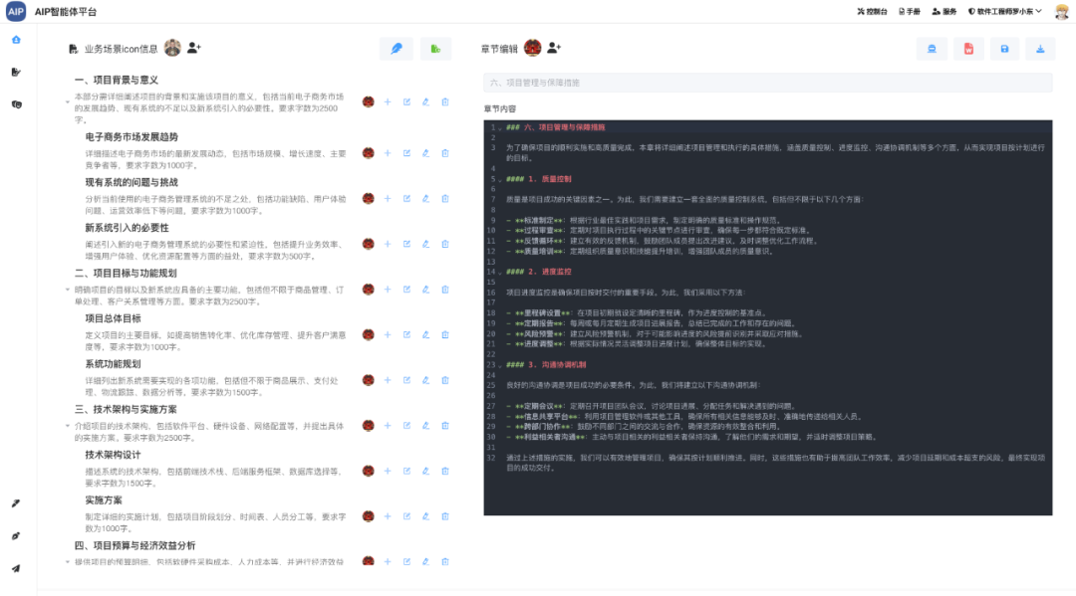This screenshot has height=596, width=1076.
Task: Select outline heading 实施方案
Action: [x=104, y=500]
